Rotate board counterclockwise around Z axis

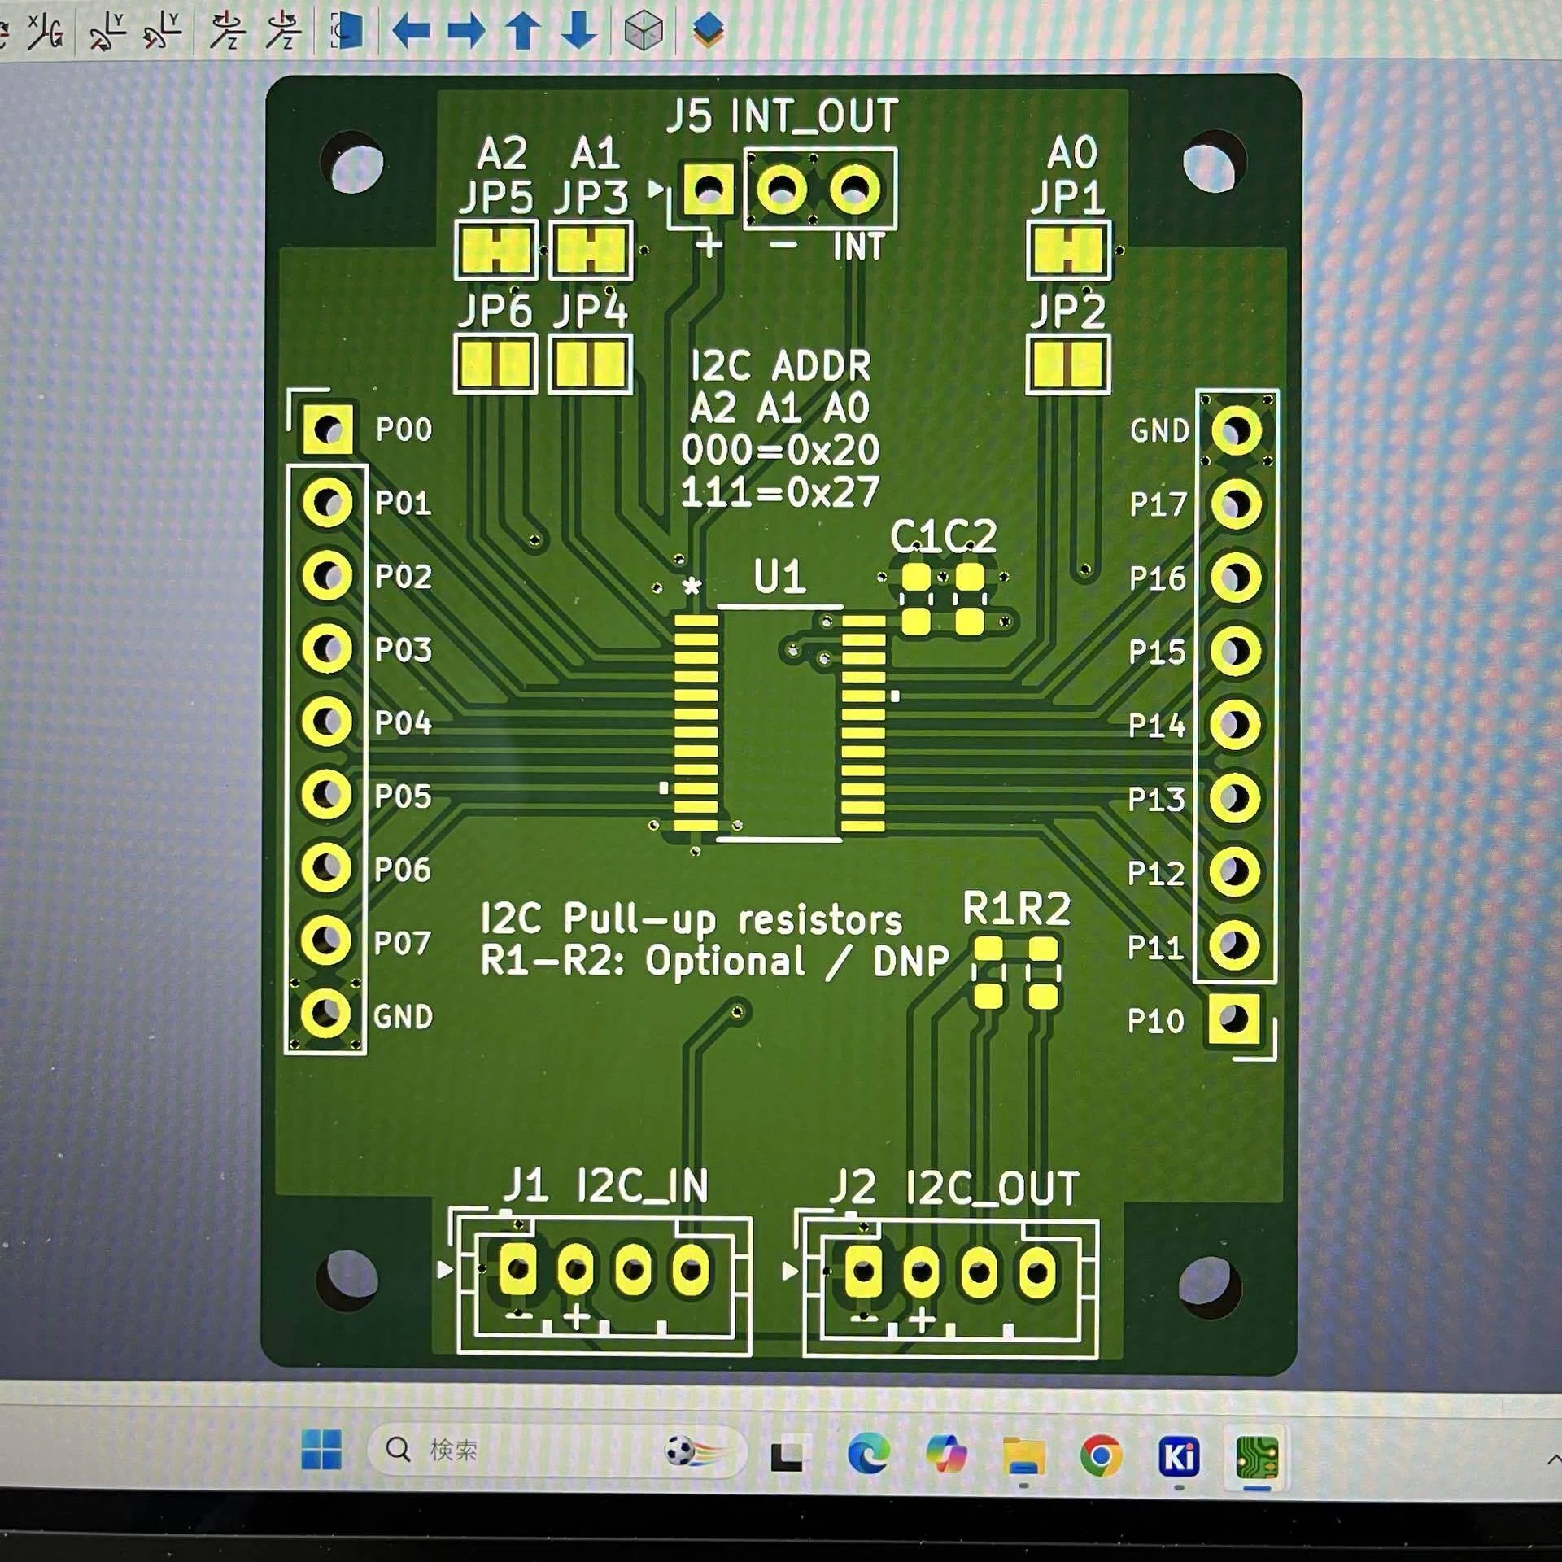pos(282,31)
